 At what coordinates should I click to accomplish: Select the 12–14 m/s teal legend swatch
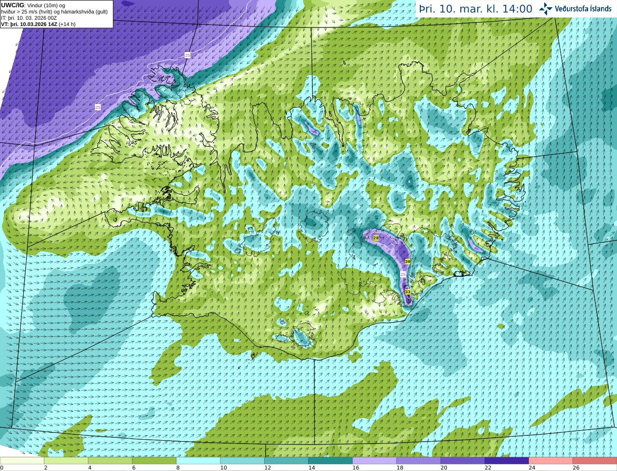pos(286,460)
